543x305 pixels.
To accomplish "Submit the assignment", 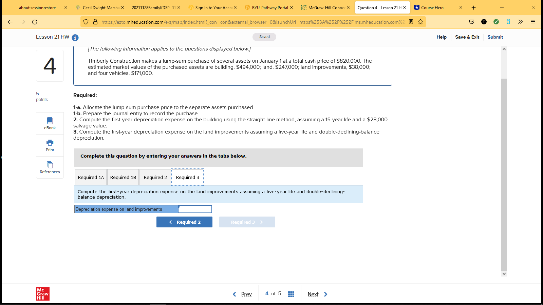I will 495,37.
